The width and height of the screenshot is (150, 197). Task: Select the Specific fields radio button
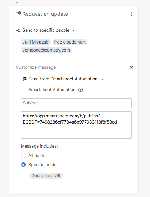(23, 165)
